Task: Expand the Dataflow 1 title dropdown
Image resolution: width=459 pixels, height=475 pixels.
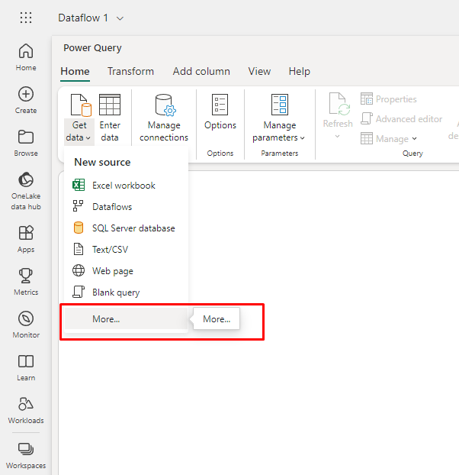Action: pos(120,18)
